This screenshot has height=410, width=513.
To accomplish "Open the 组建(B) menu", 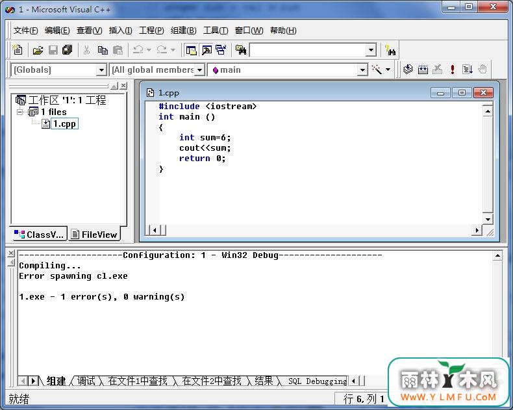I will click(183, 31).
